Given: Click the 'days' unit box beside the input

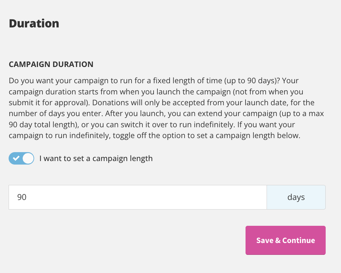Looking at the screenshot, I should 296,197.
